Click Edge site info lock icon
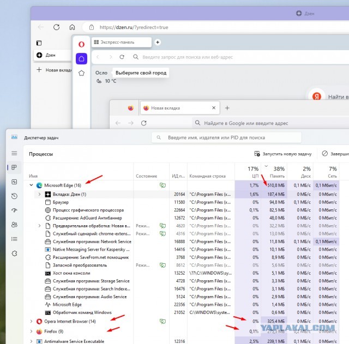The height and width of the screenshot is (344, 349). pyautogui.click(x=92, y=27)
